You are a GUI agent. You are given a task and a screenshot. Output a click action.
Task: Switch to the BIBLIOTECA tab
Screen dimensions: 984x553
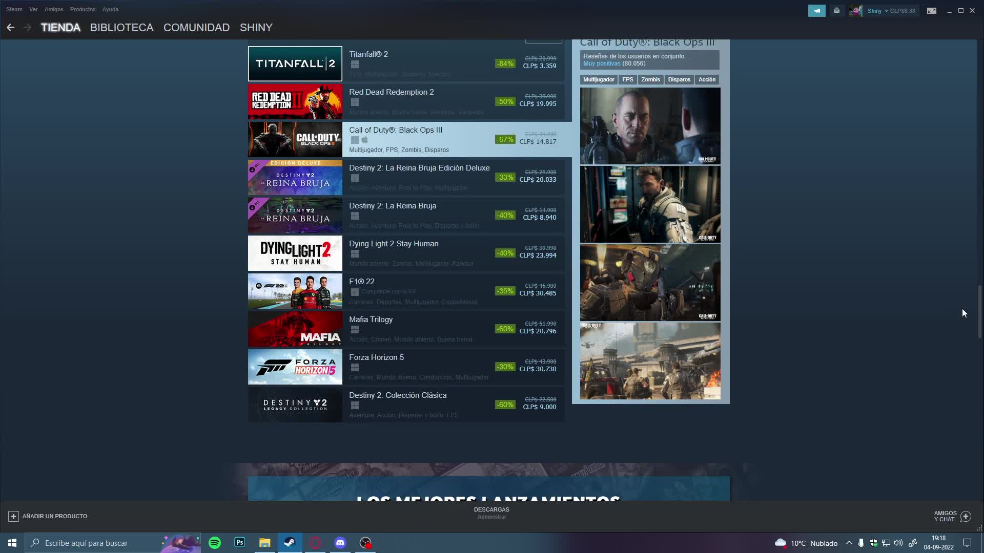[122, 28]
